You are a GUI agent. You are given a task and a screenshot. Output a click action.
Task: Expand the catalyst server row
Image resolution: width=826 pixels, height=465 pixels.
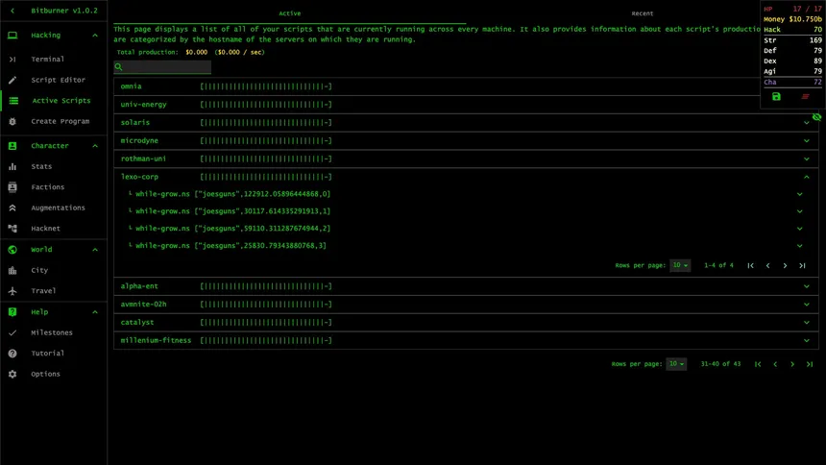point(807,323)
